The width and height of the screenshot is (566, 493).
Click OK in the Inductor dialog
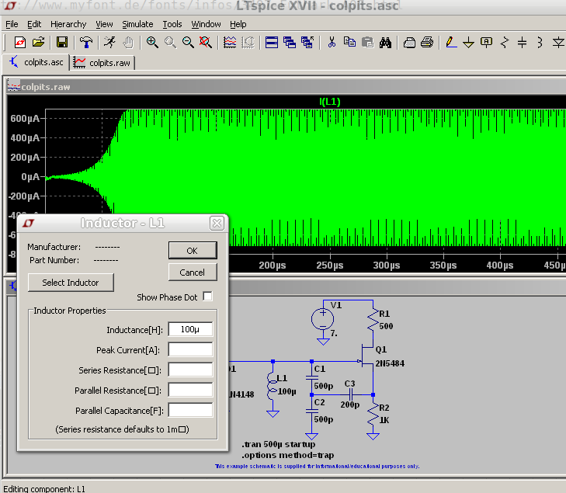click(193, 251)
